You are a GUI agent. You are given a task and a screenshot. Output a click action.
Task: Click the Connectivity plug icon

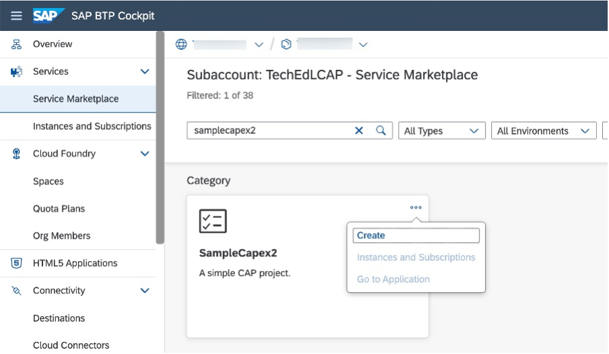click(16, 291)
